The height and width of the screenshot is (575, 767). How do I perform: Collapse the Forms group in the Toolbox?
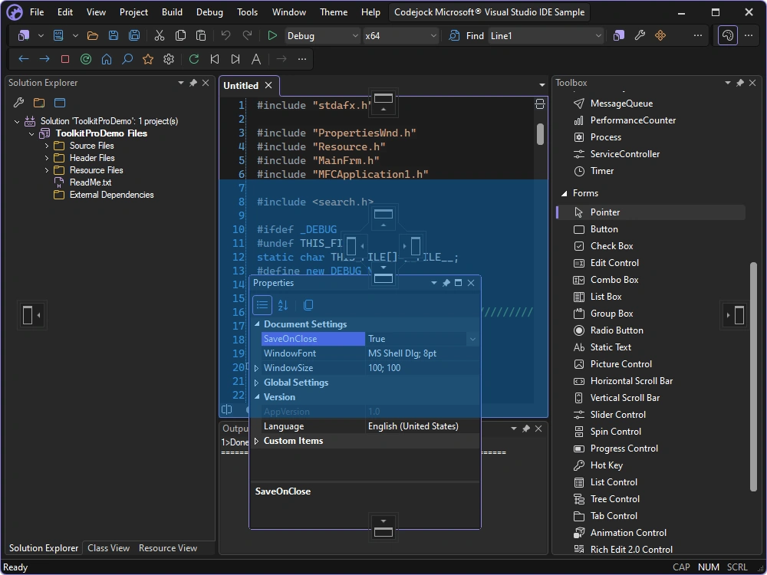[x=564, y=193]
